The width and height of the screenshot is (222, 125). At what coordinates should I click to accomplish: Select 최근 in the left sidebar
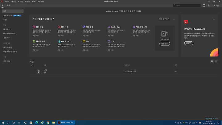click(x=13, y=11)
